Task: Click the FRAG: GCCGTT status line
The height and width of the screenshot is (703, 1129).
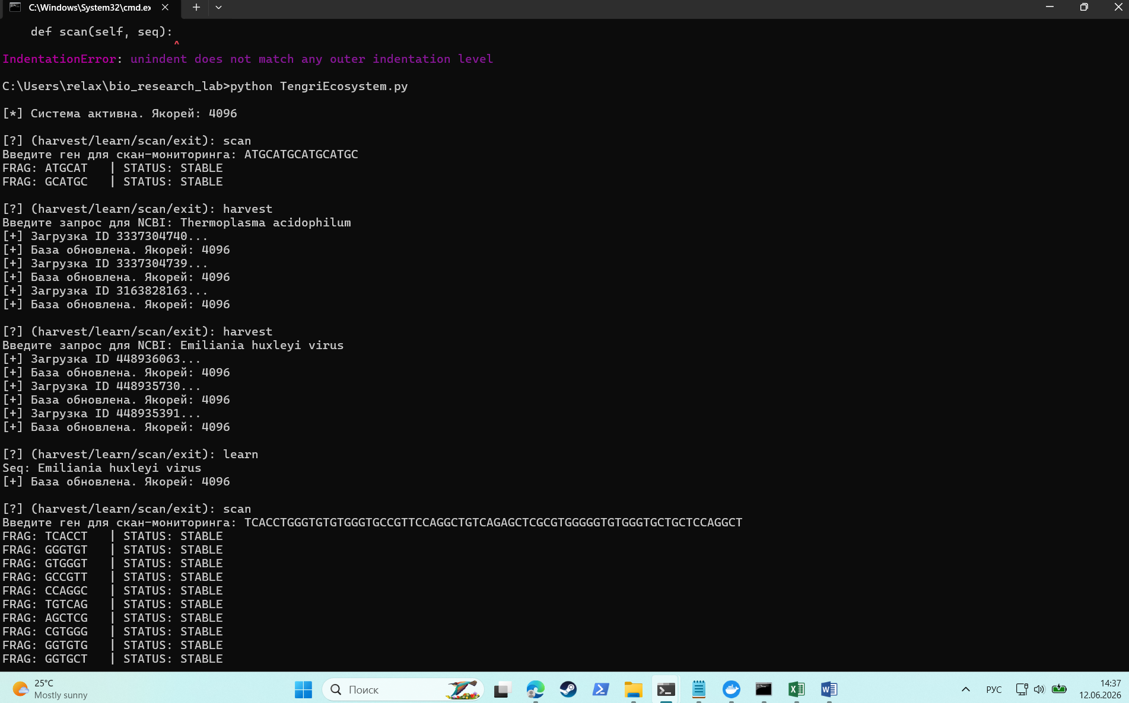Action: pyautogui.click(x=113, y=577)
